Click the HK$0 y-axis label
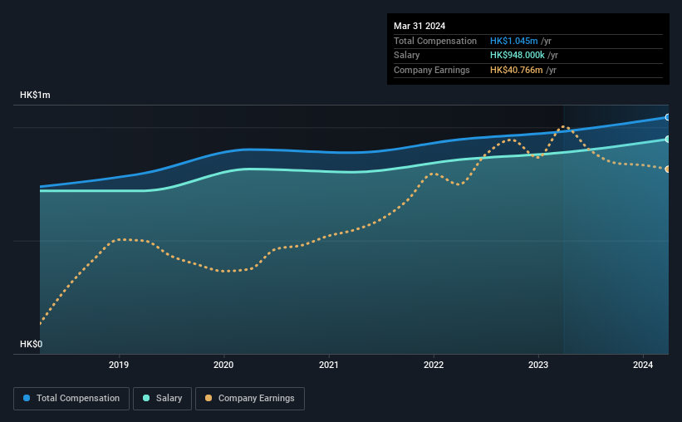 (x=32, y=344)
